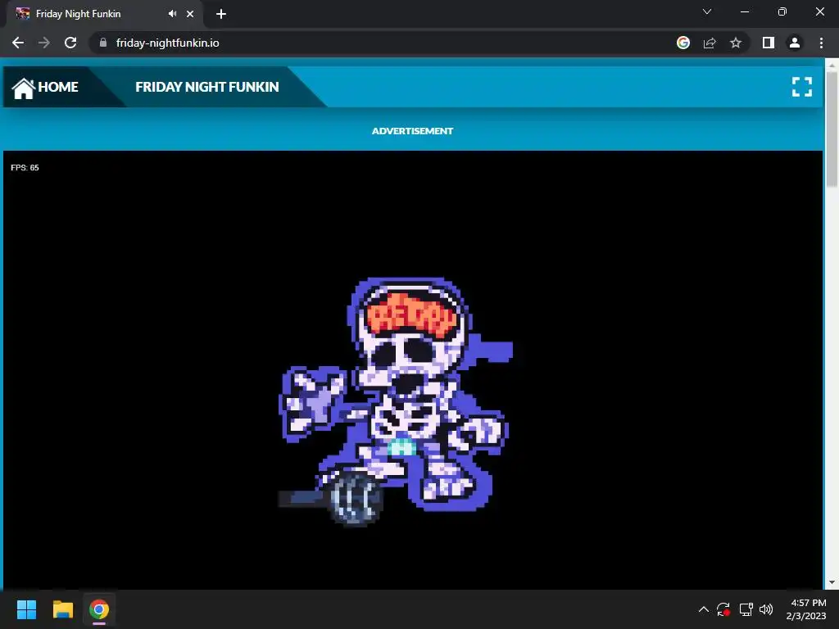Image resolution: width=839 pixels, height=629 pixels.
Task: Click the Google icon in address bar
Action: [683, 43]
